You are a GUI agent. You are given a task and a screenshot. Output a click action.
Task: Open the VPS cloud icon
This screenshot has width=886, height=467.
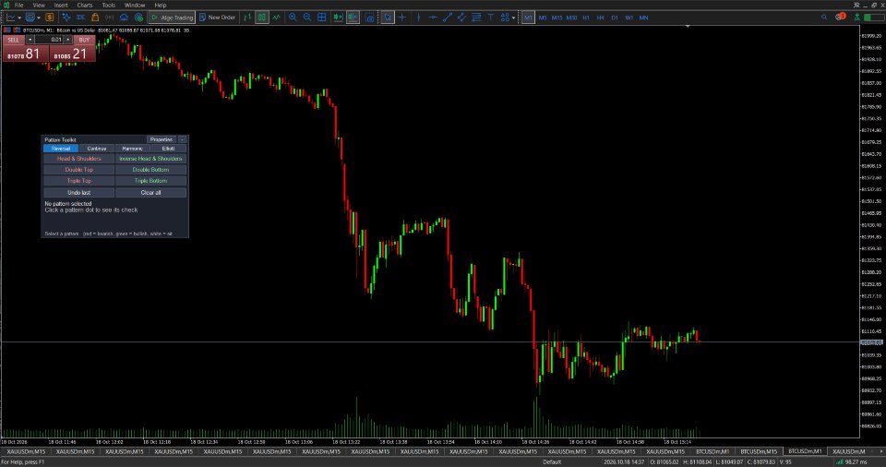[x=124, y=18]
